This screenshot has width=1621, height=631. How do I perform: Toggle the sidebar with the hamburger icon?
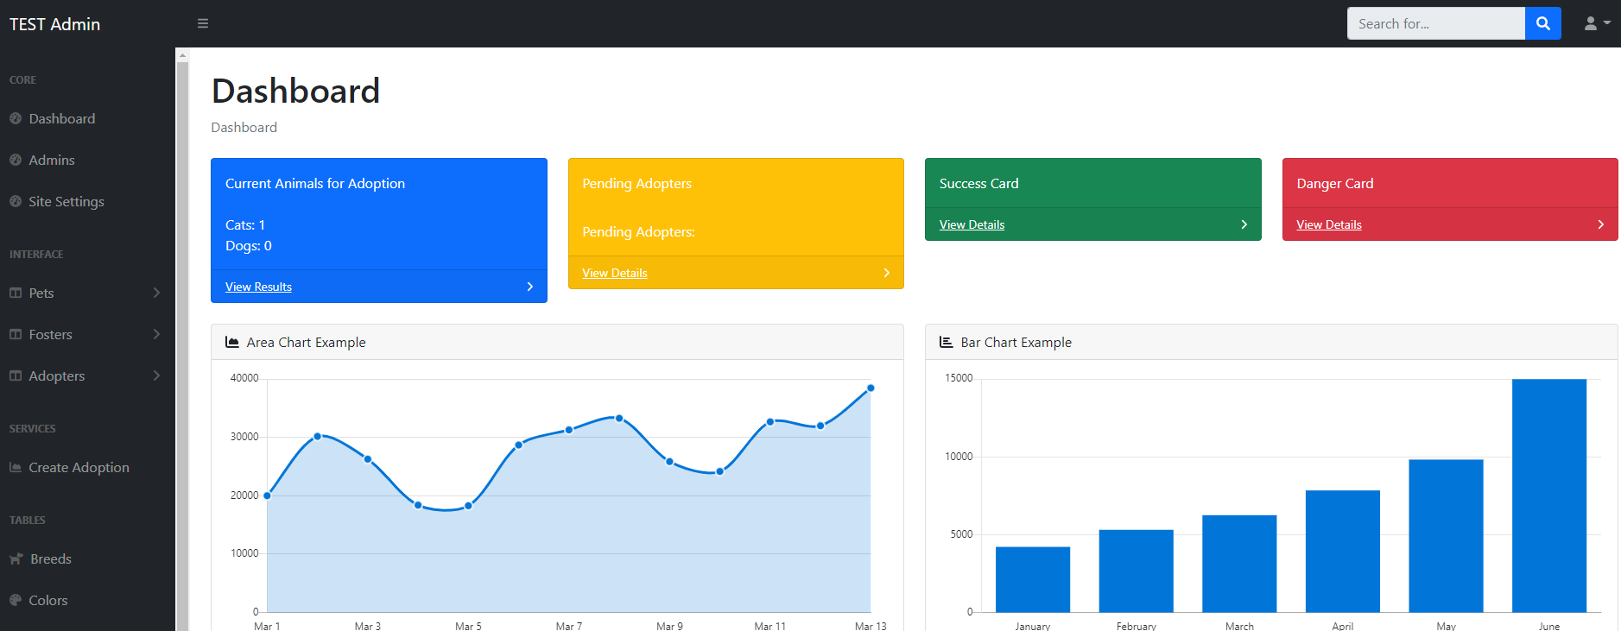pyautogui.click(x=203, y=23)
